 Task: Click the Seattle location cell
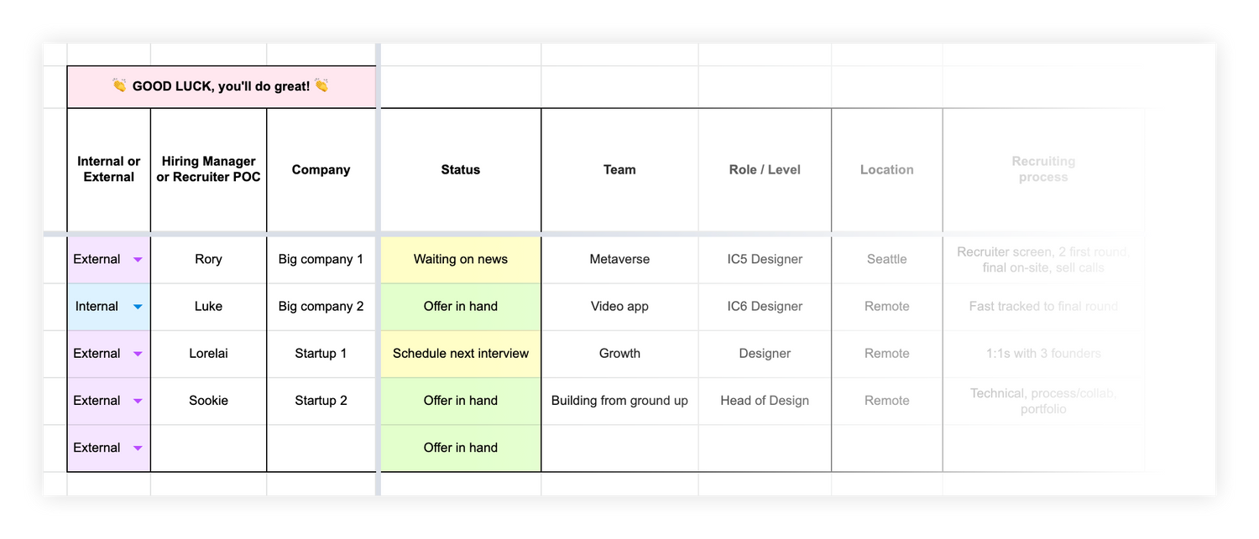(x=886, y=260)
